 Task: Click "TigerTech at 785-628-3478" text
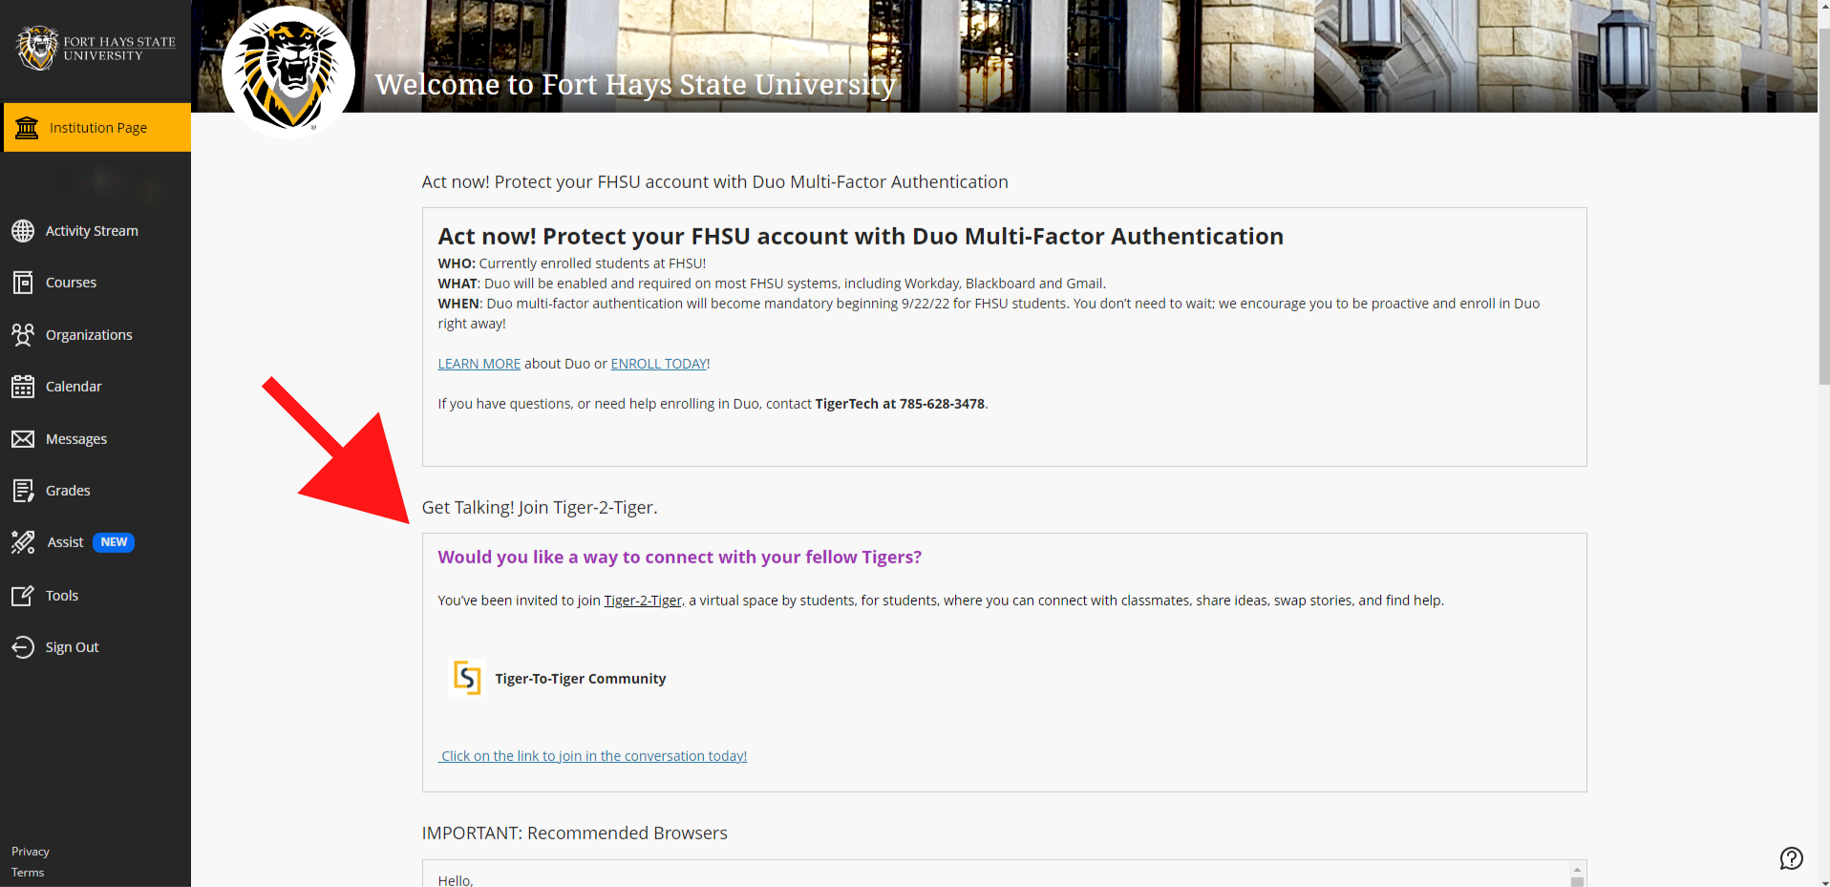click(x=900, y=404)
